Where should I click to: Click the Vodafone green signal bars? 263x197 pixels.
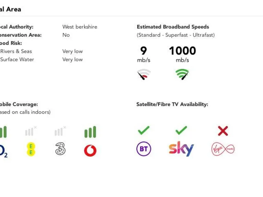point(90,132)
